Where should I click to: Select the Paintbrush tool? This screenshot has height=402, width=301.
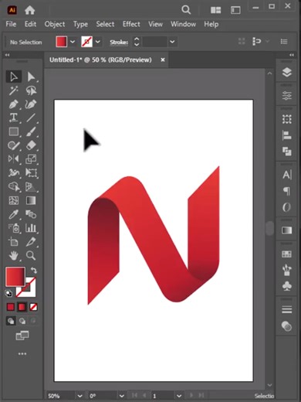coord(31,131)
